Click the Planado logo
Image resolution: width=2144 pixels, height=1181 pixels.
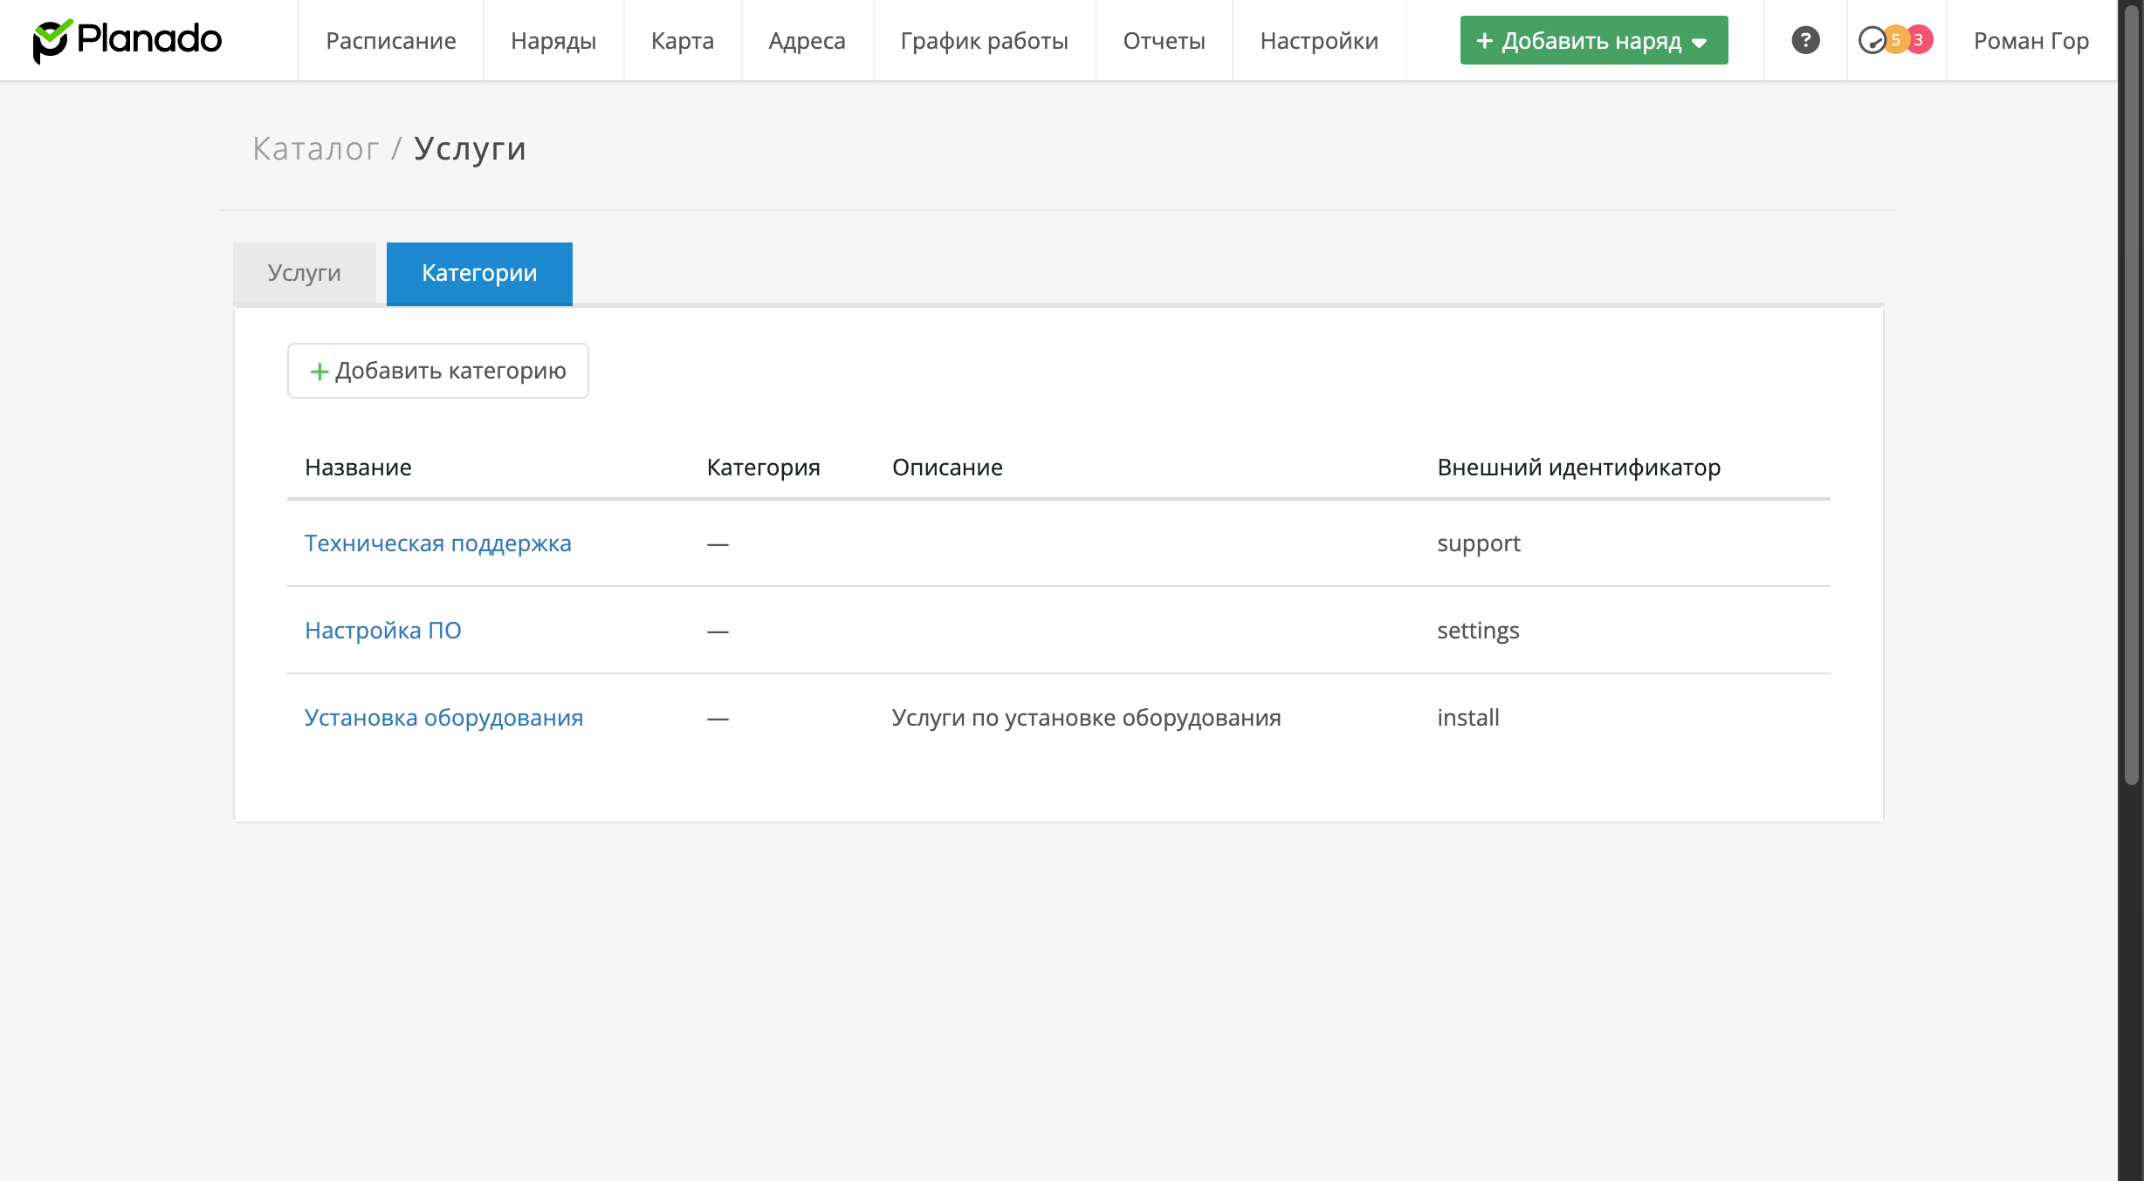click(x=127, y=40)
